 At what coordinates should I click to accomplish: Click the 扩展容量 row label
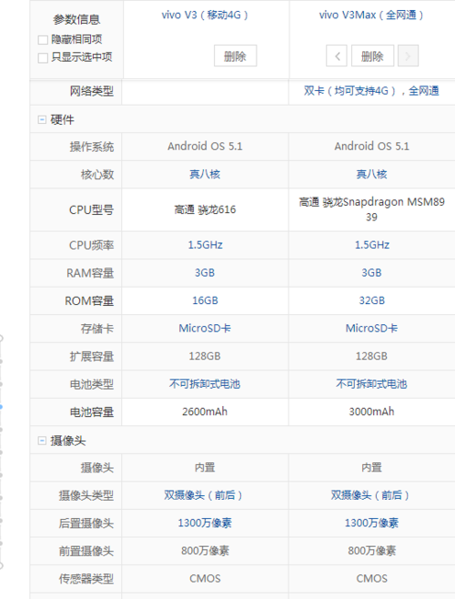(92, 357)
